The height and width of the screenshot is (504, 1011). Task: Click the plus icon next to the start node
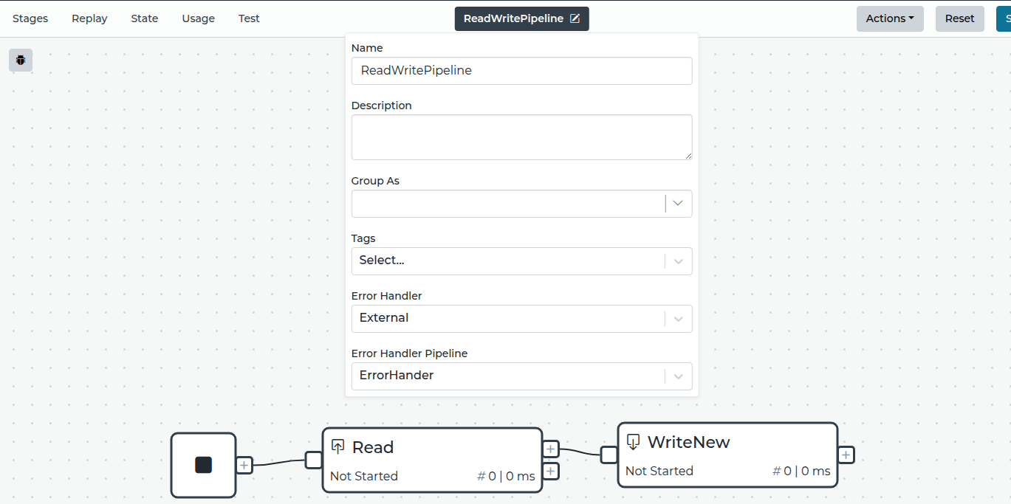click(x=244, y=465)
